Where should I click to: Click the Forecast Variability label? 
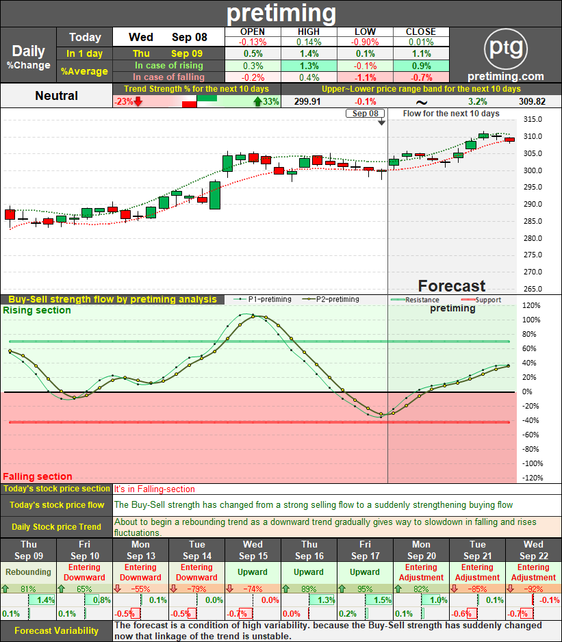coord(57,631)
